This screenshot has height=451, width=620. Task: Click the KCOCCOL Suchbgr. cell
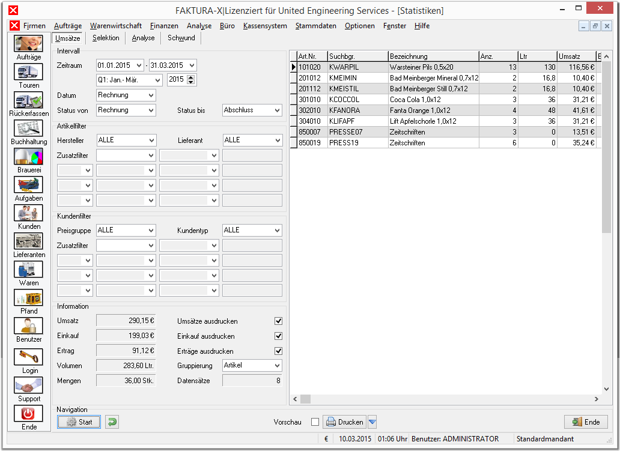(x=357, y=100)
